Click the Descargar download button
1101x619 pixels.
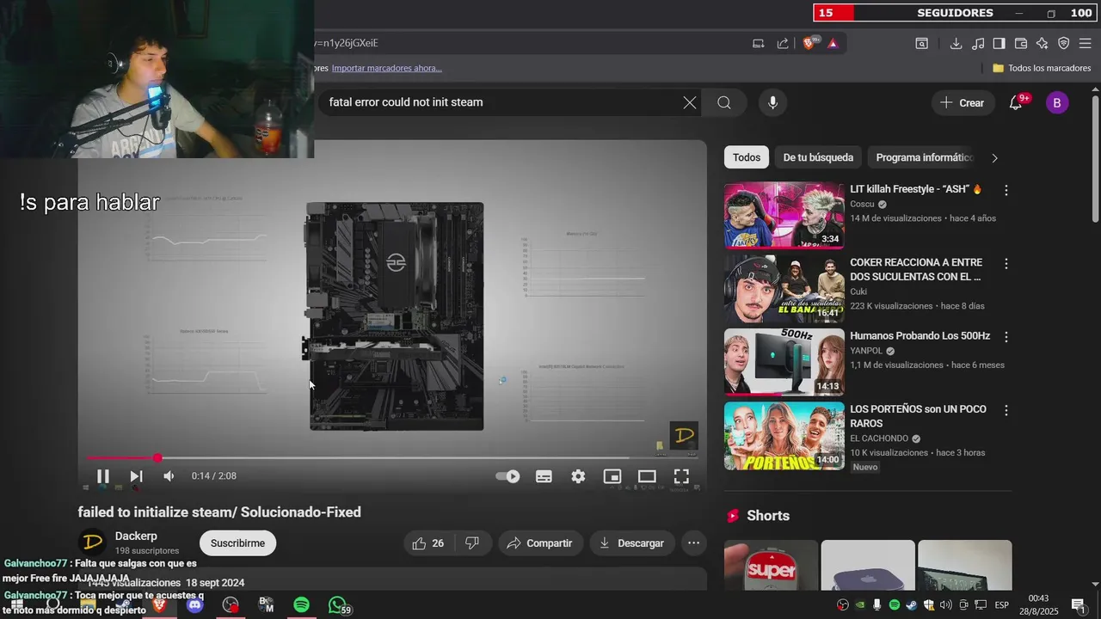[631, 543]
